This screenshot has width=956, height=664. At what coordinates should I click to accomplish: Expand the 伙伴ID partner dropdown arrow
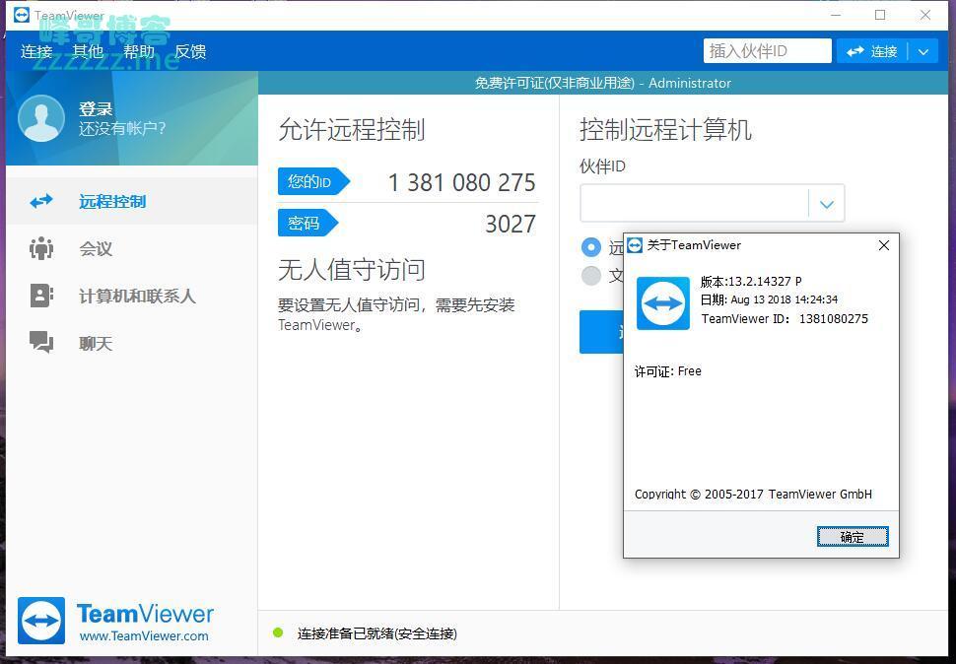826,204
